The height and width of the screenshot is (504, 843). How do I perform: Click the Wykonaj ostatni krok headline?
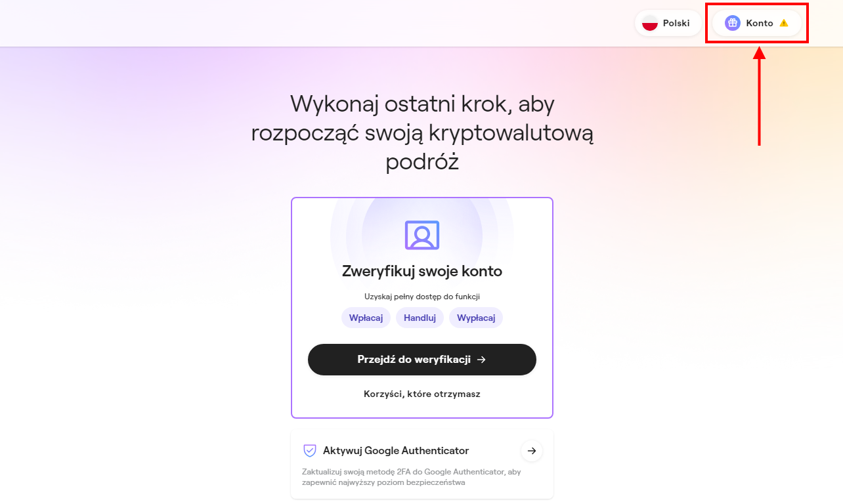(422, 133)
